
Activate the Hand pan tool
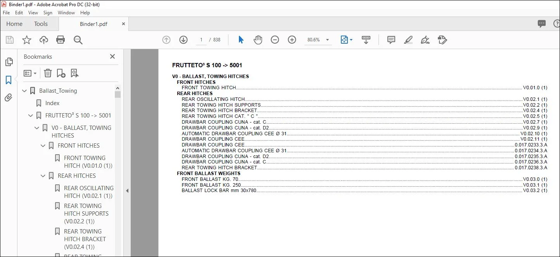tap(258, 40)
